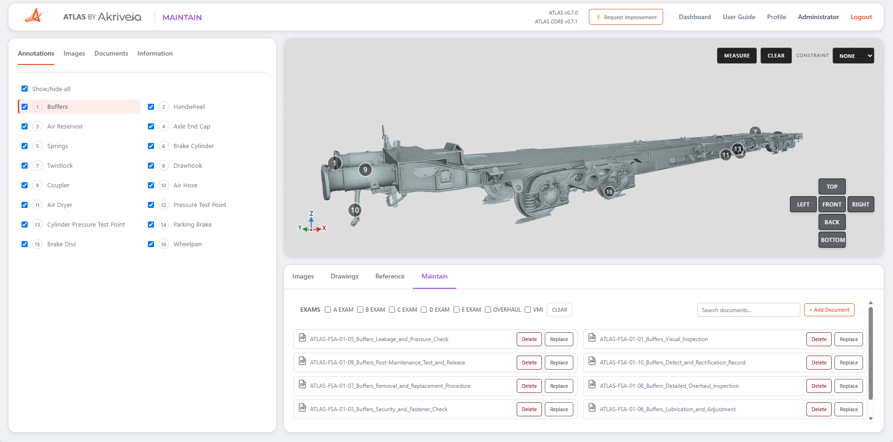Click the exams CLEAR filter button
Viewport: 893px width, 442px height.
coord(559,310)
